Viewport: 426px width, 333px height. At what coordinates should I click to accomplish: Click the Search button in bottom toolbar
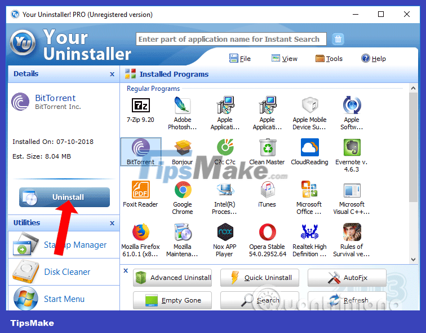[260, 300]
